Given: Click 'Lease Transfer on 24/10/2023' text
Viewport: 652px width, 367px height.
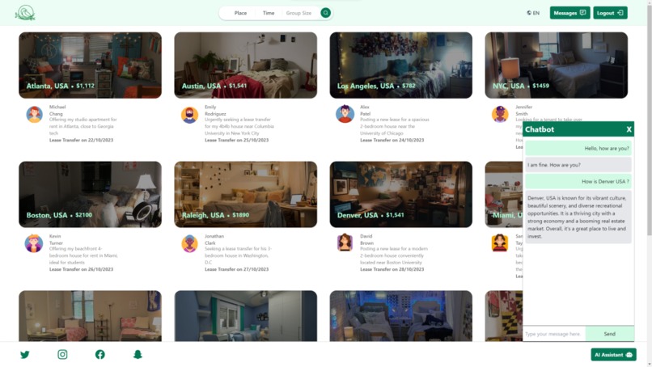Looking at the screenshot, I should [392, 140].
